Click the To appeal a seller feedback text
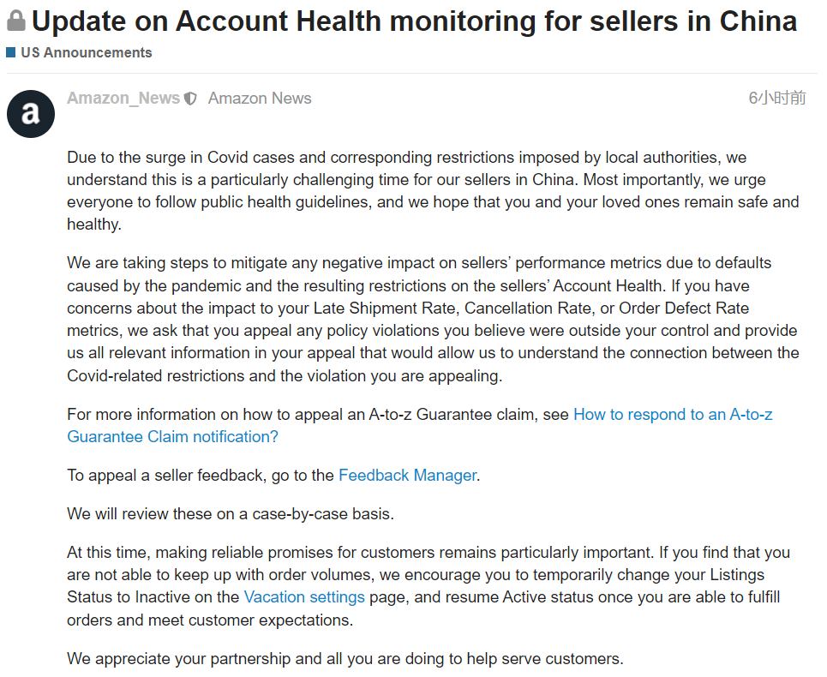This screenshot has height=677, width=827. tap(201, 475)
